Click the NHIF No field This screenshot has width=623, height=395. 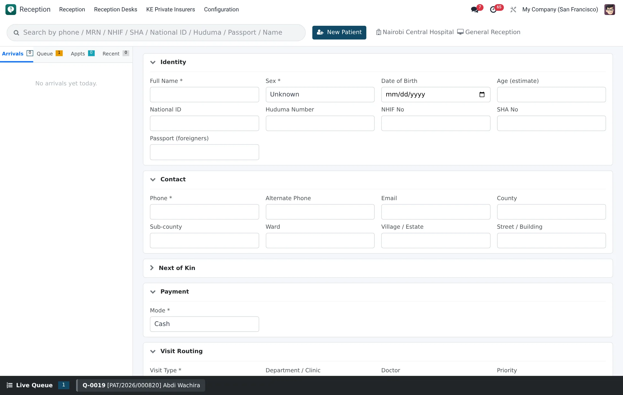pos(436,123)
